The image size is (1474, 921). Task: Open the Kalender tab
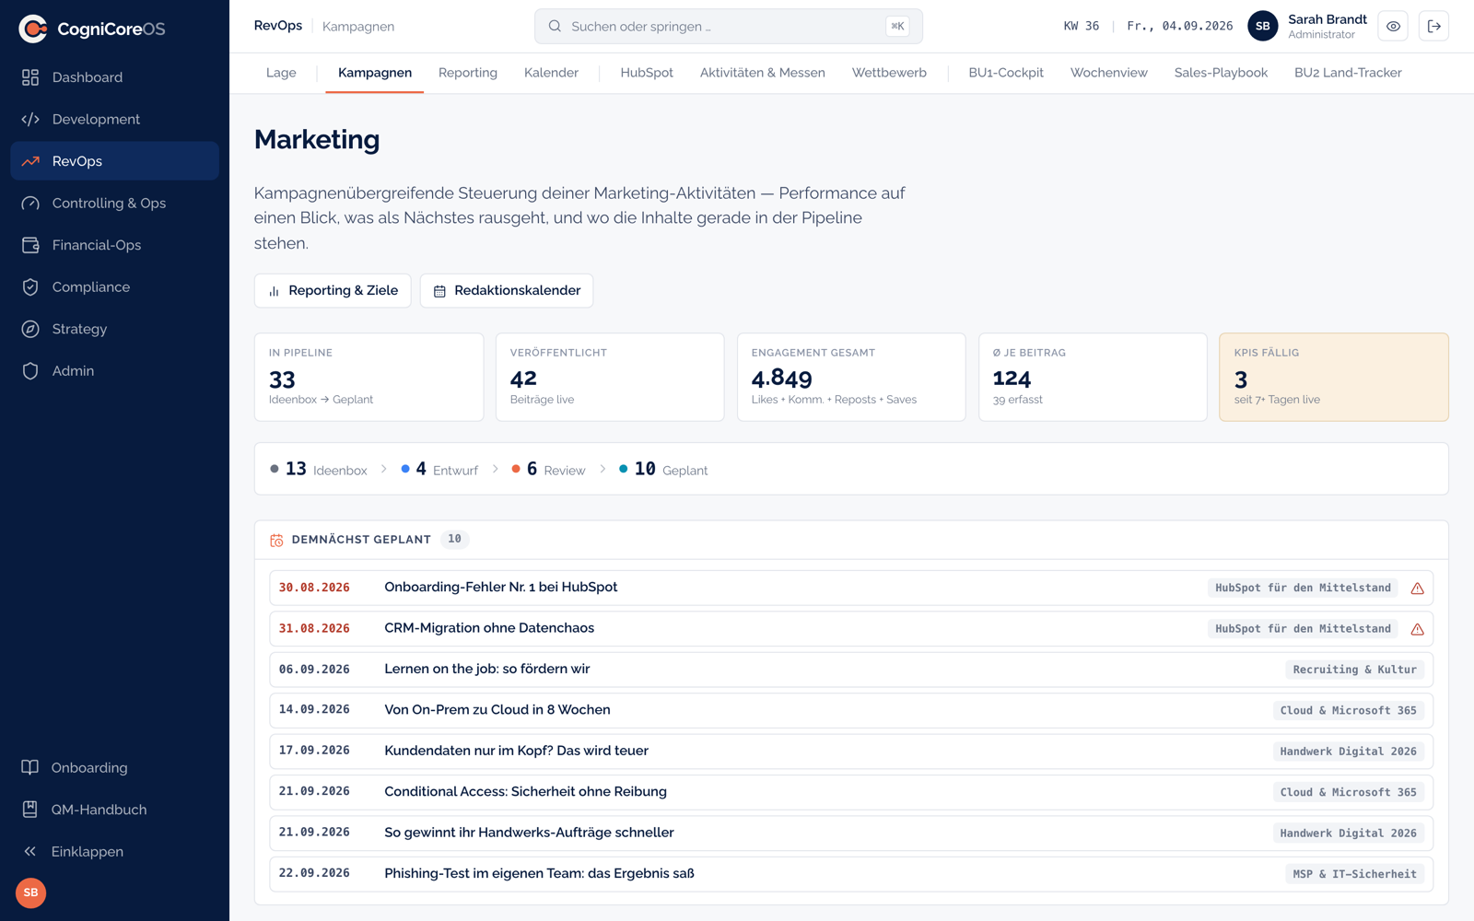coord(551,73)
